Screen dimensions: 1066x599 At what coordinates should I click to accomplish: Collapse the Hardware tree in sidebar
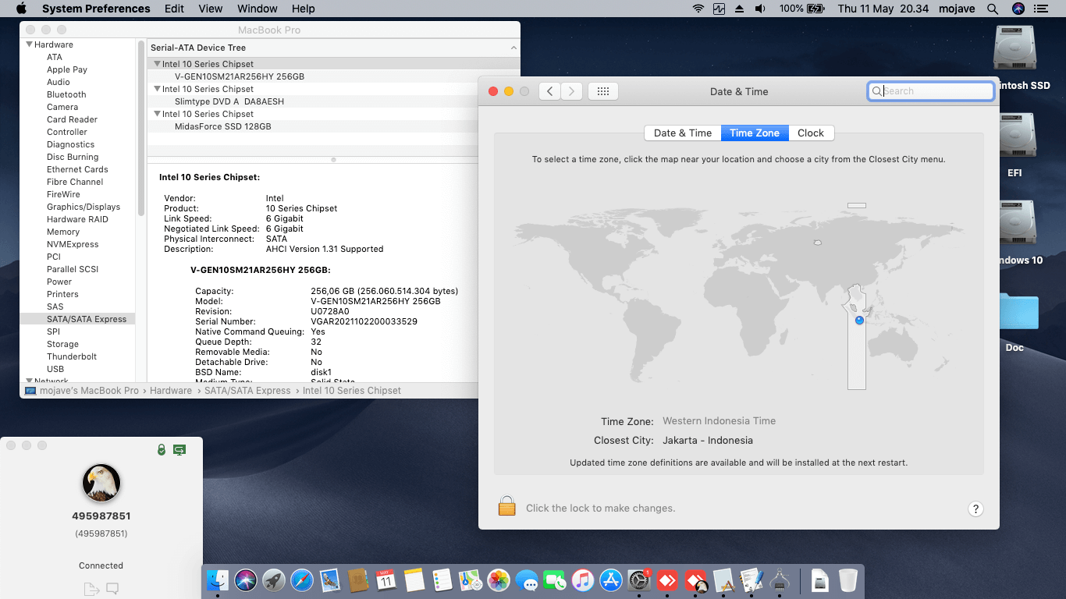click(x=30, y=44)
